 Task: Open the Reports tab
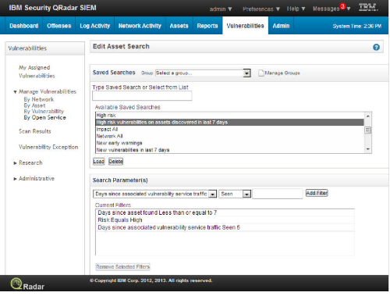[x=207, y=26]
